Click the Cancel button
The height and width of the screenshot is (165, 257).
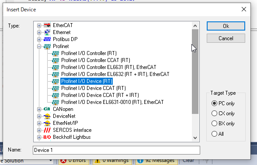pyautogui.click(x=226, y=38)
